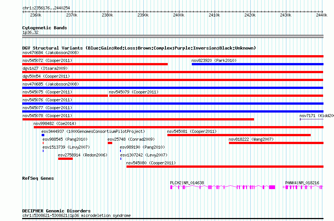Select the esv25748 (Conrad2009) red block
Image resolution: width=334 pixels, height=221 pixels.
coord(110,143)
